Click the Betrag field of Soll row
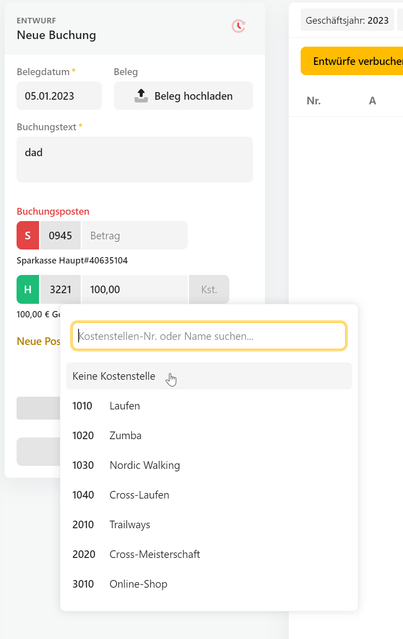 [x=134, y=235]
